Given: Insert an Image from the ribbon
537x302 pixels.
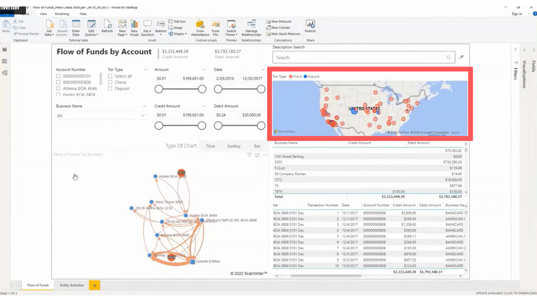Looking at the screenshot, I should coord(176,28).
